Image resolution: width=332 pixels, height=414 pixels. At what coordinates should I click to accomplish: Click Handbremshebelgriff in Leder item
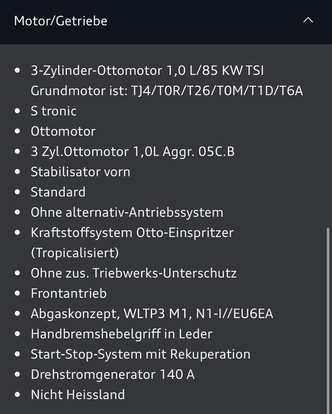pyautogui.click(x=121, y=334)
